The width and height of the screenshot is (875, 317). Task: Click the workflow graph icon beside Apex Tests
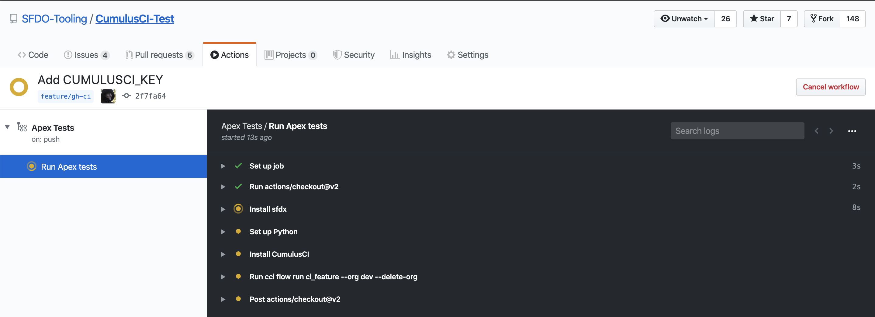pyautogui.click(x=22, y=127)
